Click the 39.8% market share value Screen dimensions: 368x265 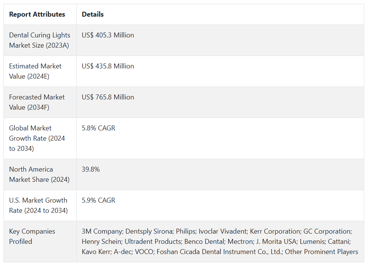[91, 169]
